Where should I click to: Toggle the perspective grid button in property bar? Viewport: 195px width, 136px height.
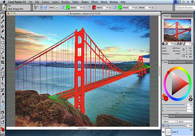(41, 8)
